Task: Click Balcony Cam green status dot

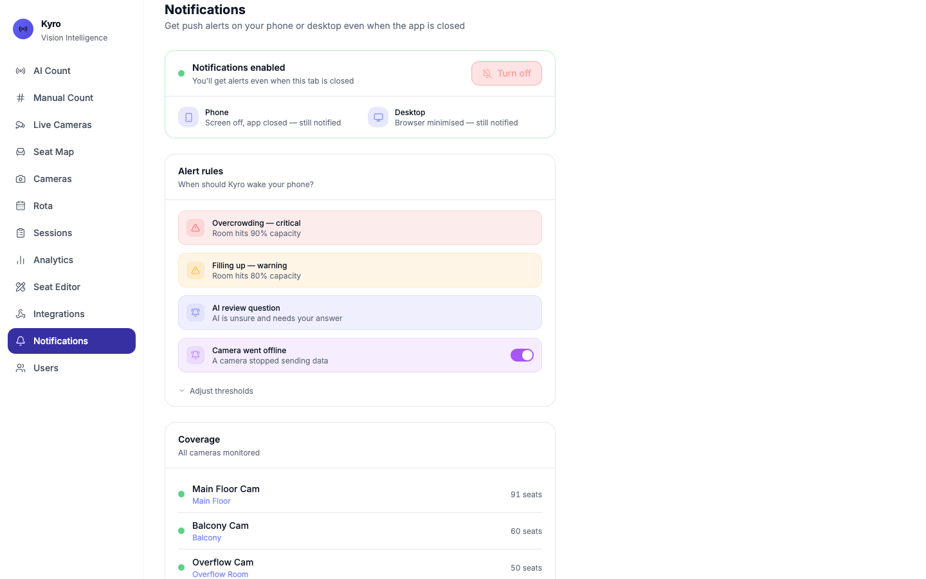Action: (x=181, y=531)
